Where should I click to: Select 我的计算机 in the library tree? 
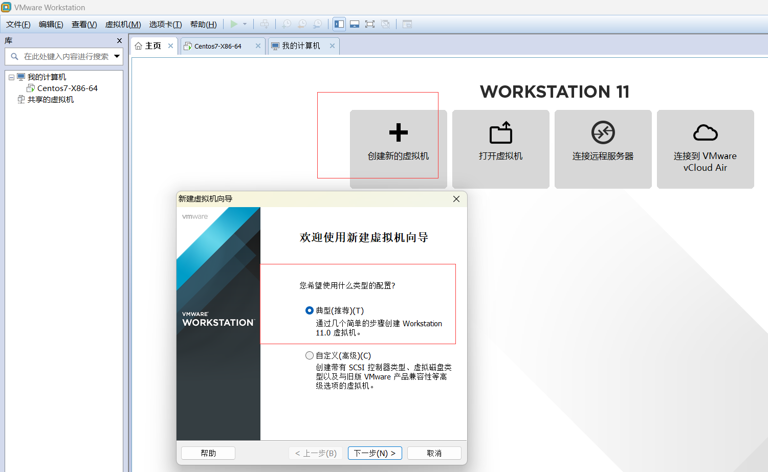click(x=47, y=77)
